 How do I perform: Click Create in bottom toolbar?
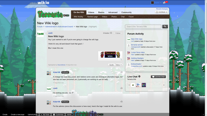click(x=5, y=115)
